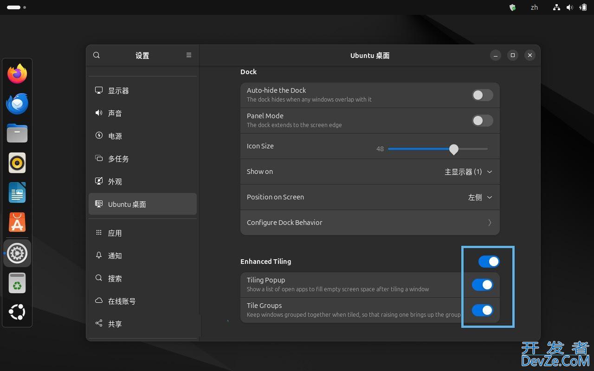The width and height of the screenshot is (594, 371).
Task: Open Files manager from the dock
Action: [x=17, y=133]
